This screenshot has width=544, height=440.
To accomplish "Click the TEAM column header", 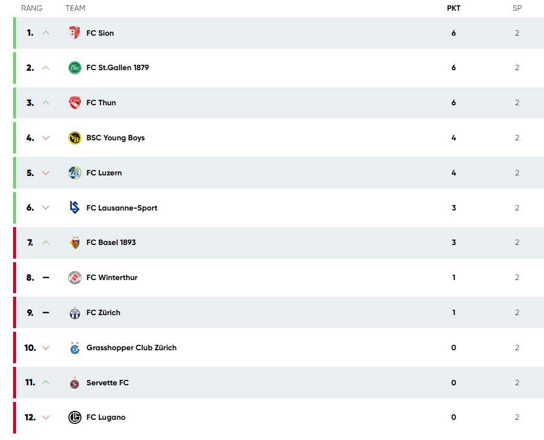I will (76, 8).
